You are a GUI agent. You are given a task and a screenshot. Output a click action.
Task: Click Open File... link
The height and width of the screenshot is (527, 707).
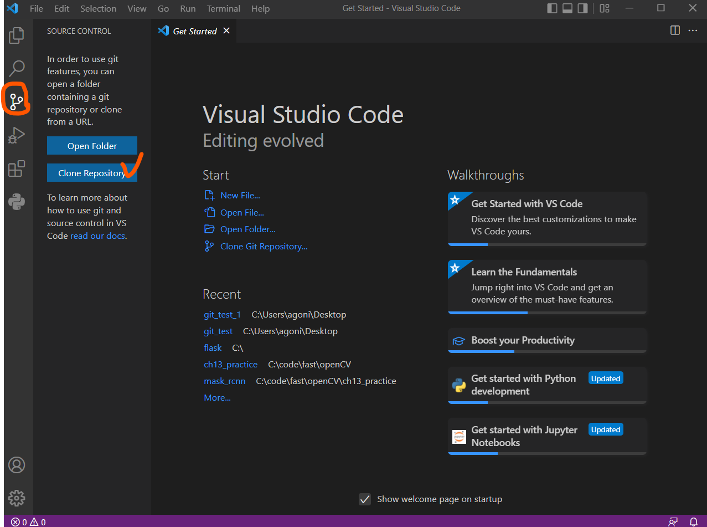pos(242,212)
